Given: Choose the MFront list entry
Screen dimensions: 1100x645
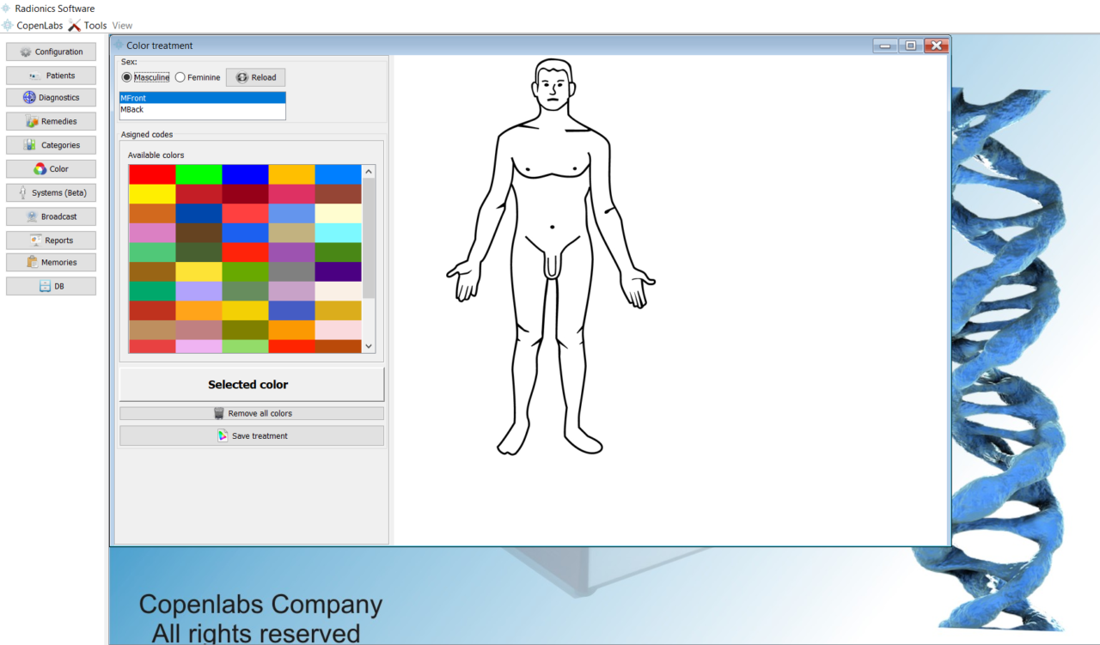Looking at the screenshot, I should tap(134, 98).
